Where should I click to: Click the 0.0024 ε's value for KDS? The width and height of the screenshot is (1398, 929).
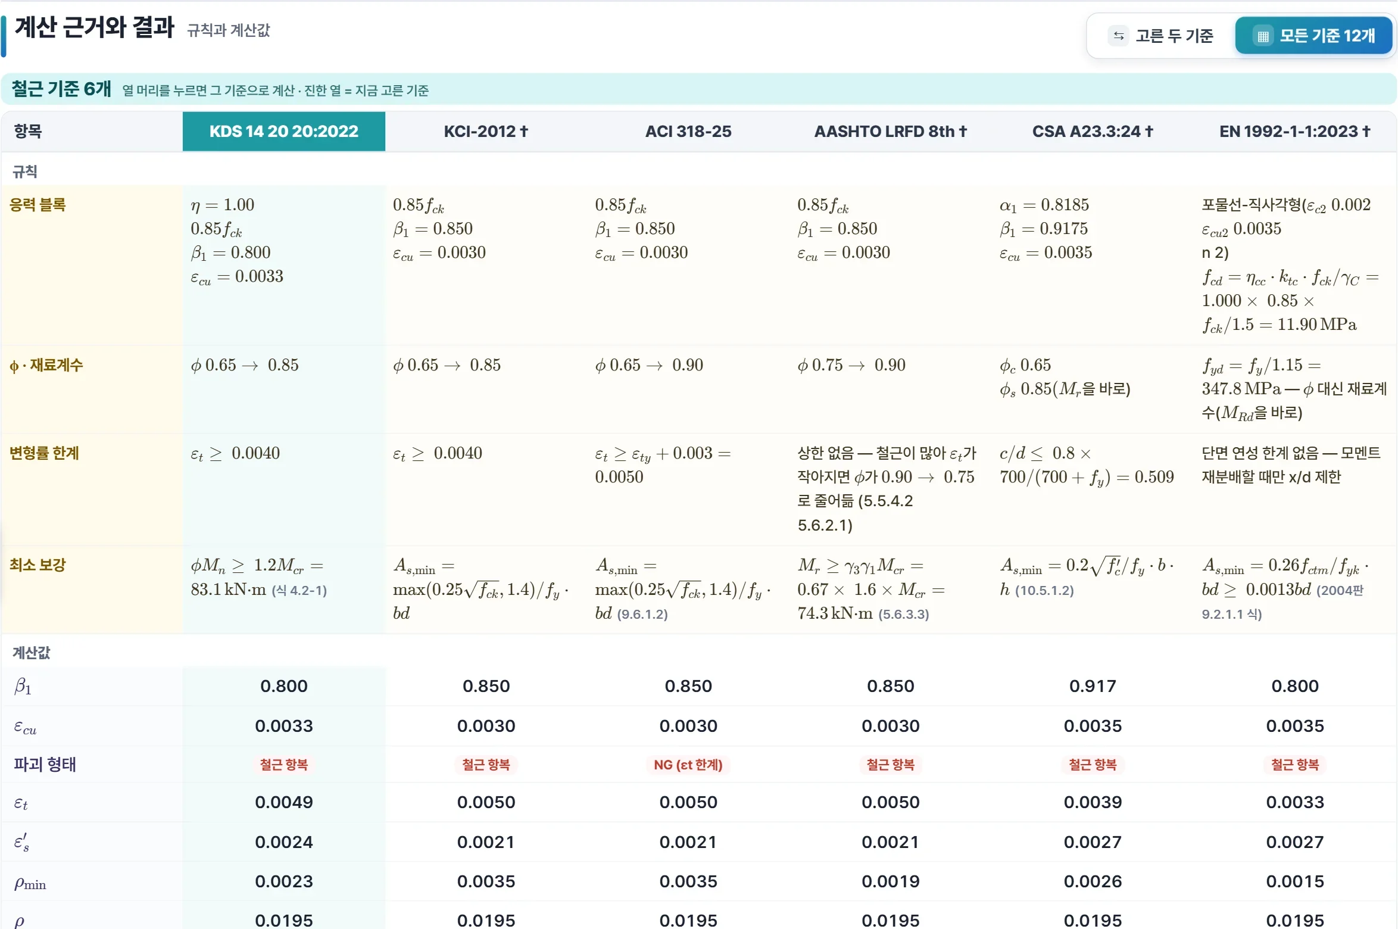[284, 842]
